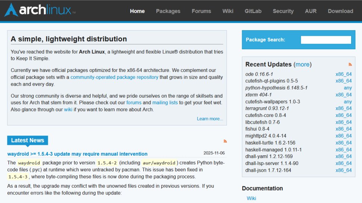Screen dimensions: 362x203
Task: Click the (more) link beside Recent Updates
Action: point(302,64)
